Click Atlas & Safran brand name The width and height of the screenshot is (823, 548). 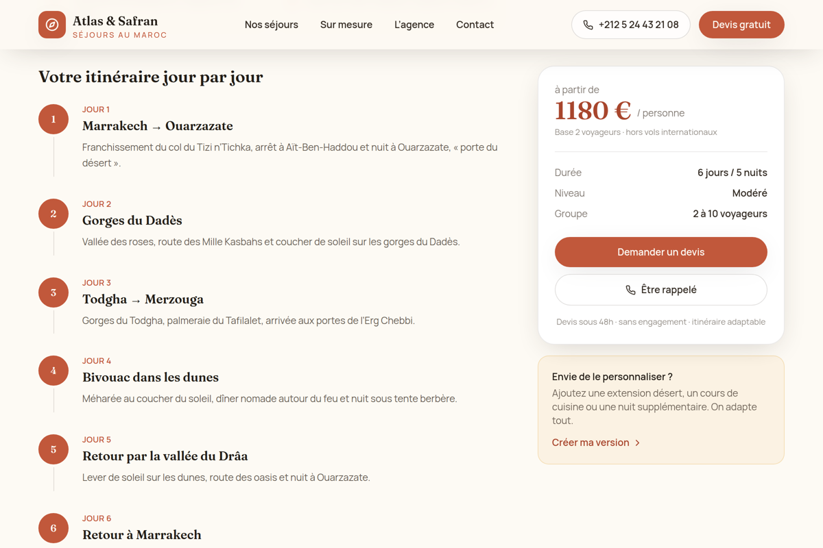coord(115,21)
